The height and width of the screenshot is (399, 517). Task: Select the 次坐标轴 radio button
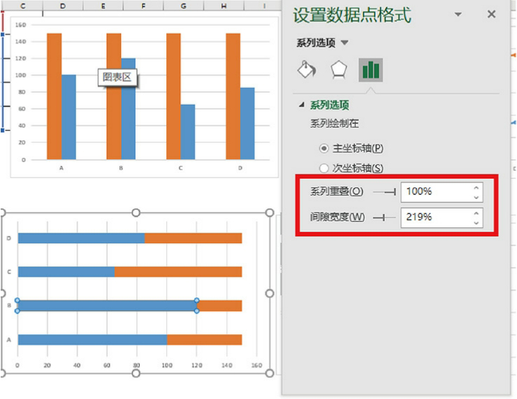tap(323, 168)
